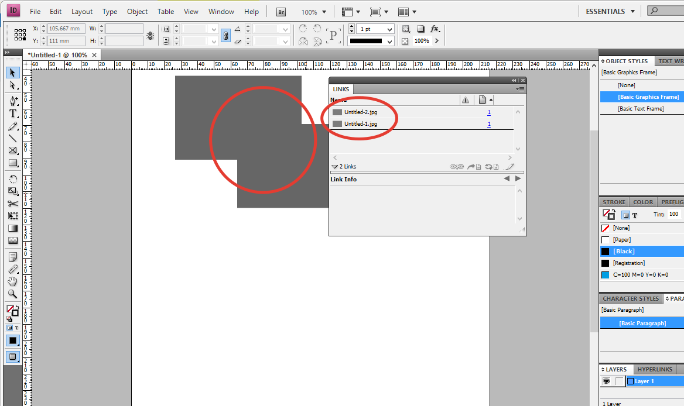Image resolution: width=684 pixels, height=406 pixels.
Task: Select the Note tool
Action: (x=13, y=257)
